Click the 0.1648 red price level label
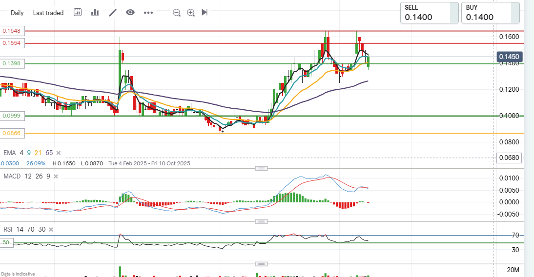 [11, 31]
